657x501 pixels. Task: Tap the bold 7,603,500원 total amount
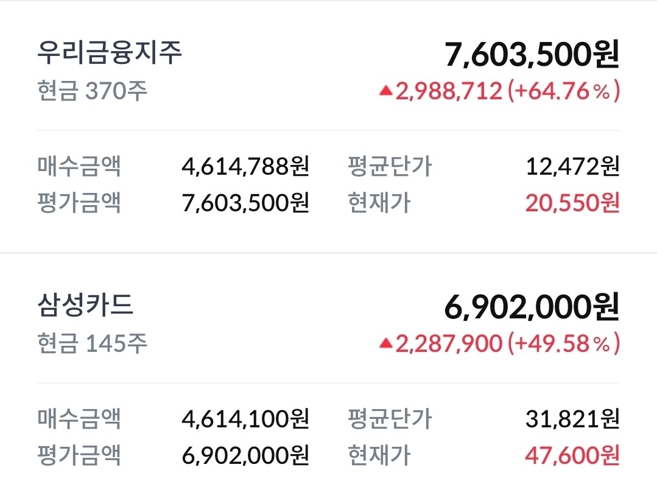pos(532,55)
